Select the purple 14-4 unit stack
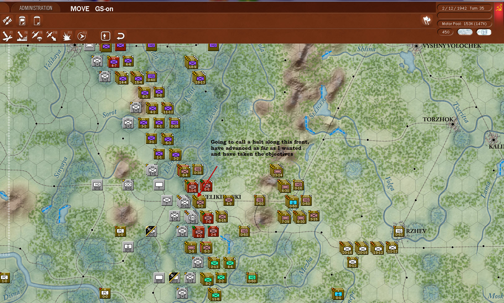 point(122,78)
